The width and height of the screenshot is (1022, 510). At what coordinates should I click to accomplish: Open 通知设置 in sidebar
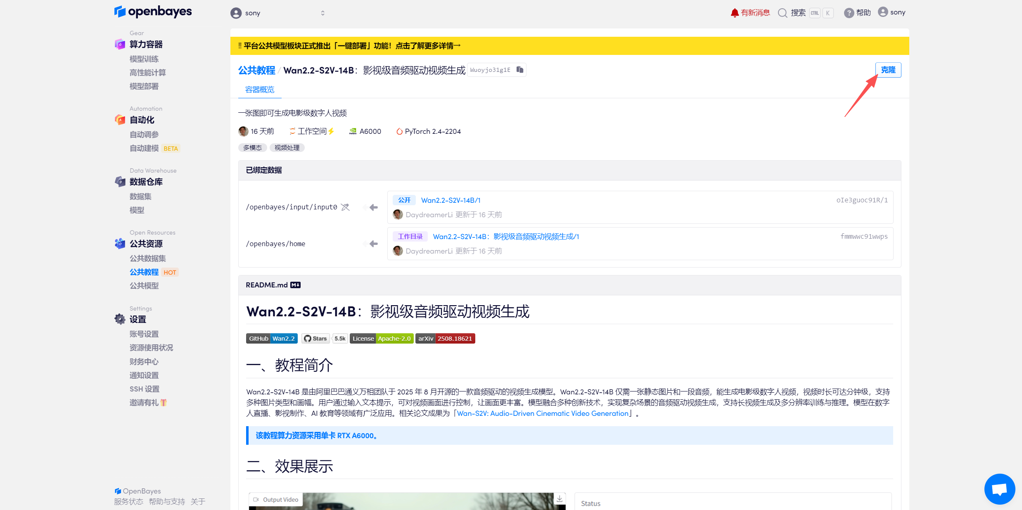click(144, 375)
